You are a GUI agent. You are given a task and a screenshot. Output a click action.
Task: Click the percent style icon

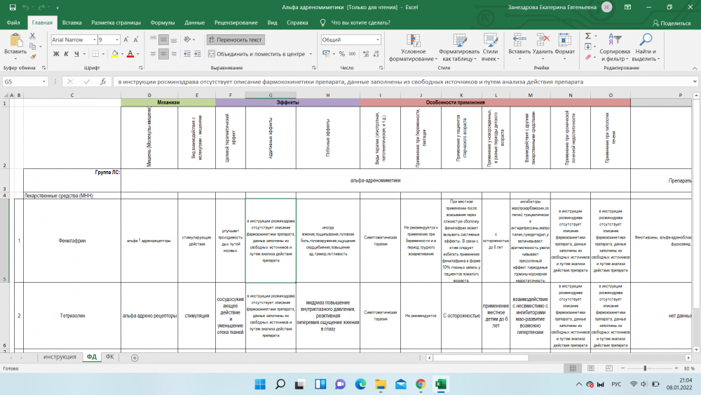[340, 54]
